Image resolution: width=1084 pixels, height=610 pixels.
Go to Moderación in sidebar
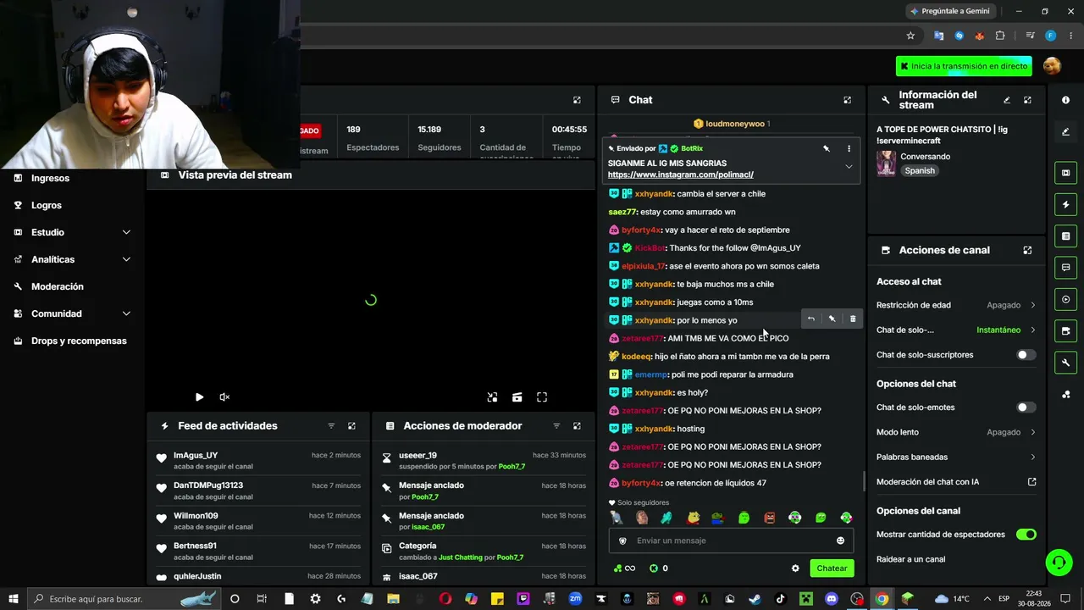(x=57, y=286)
